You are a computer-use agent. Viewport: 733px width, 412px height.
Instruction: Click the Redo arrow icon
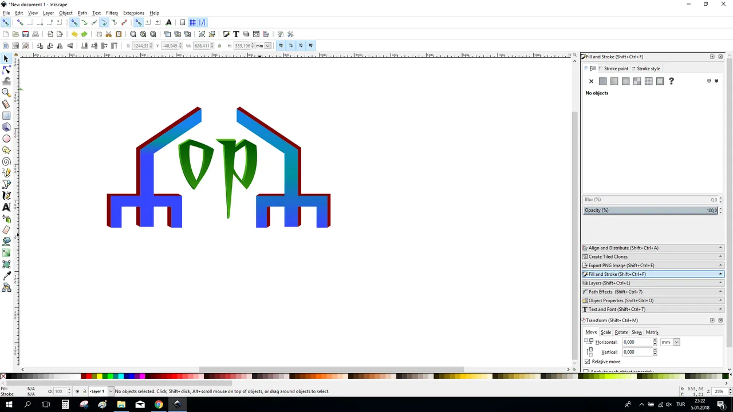84,34
